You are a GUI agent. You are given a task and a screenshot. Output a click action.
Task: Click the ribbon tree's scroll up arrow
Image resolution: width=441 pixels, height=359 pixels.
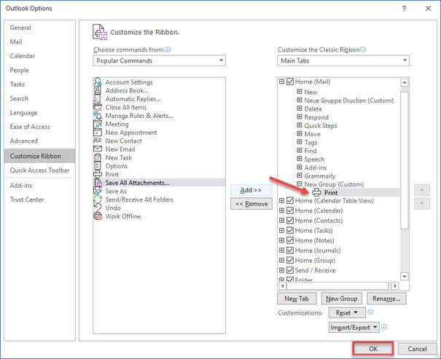(405, 82)
